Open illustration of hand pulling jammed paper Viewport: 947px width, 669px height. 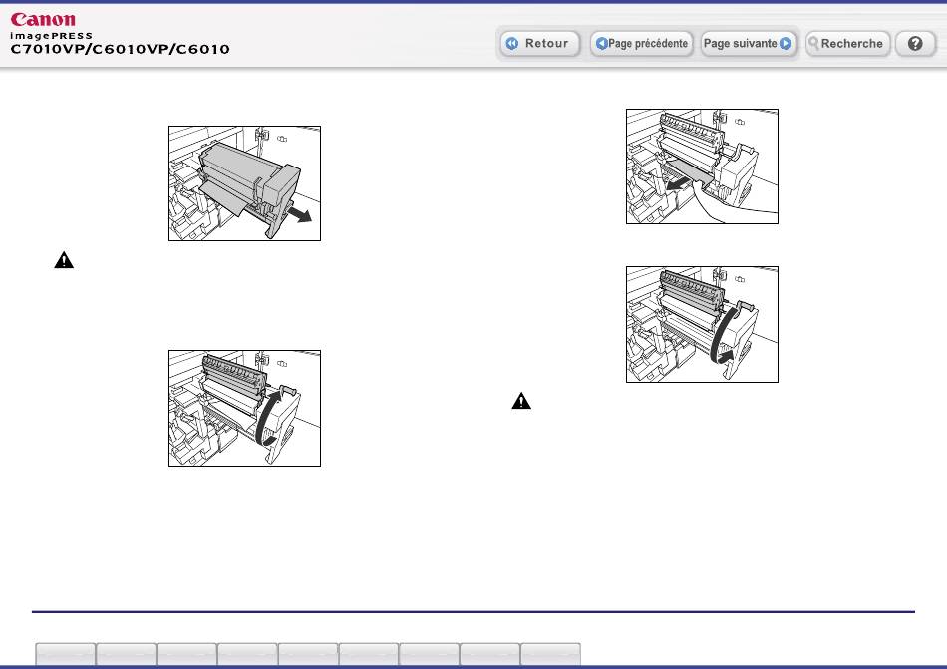pos(702,167)
